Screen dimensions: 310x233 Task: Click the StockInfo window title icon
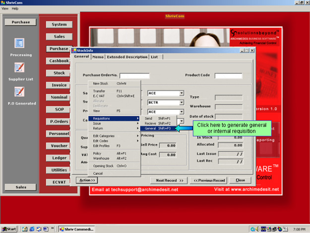74,51
